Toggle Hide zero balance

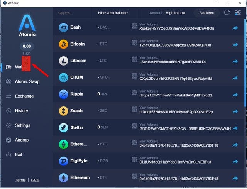113,13
